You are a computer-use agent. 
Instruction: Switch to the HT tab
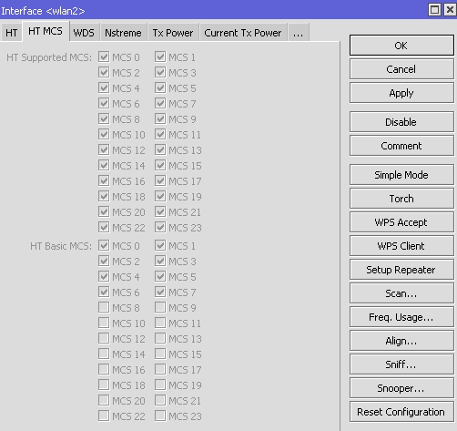[x=11, y=33]
